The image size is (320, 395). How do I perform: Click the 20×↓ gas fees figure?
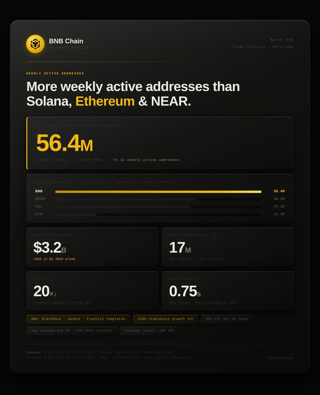point(45,291)
